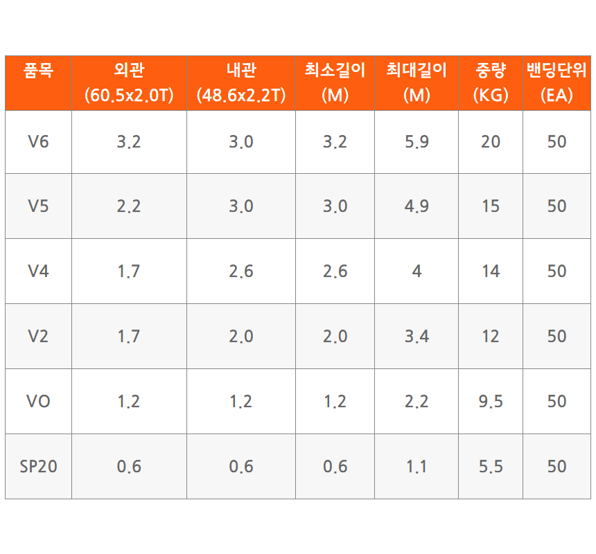Select the weight value 14 in V4 row
Image resolution: width=596 pixels, height=554 pixels.
491,271
